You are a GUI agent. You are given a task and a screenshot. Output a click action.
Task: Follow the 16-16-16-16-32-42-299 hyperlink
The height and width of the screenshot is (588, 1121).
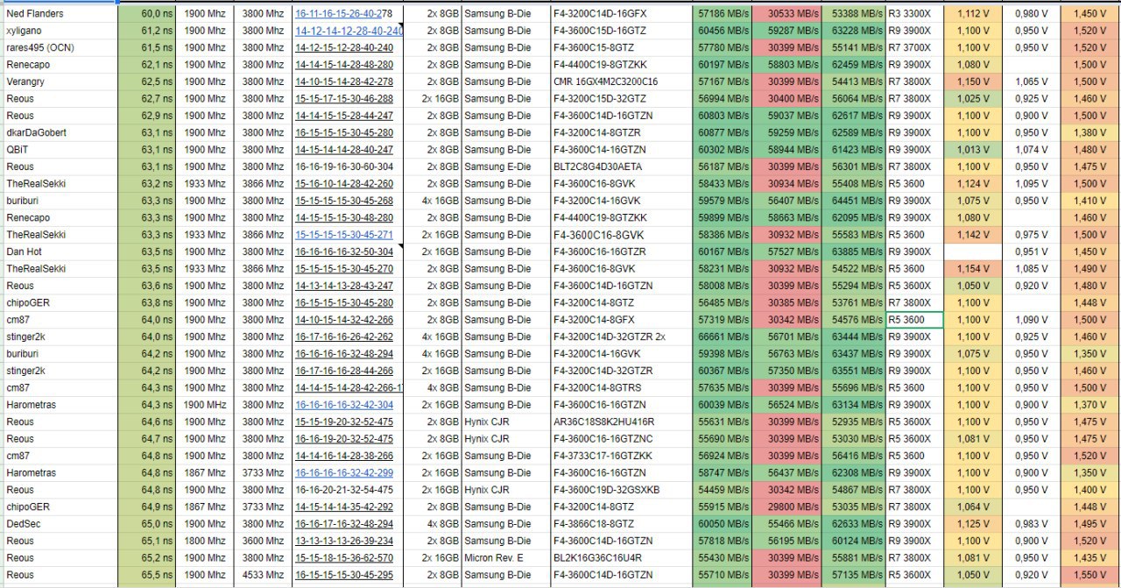click(344, 473)
